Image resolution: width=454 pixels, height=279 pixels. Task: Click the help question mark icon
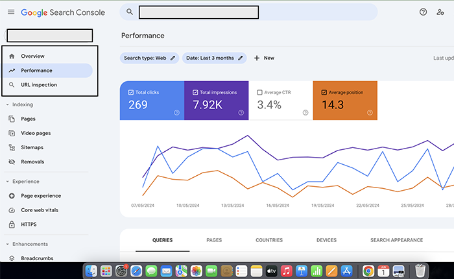click(424, 12)
